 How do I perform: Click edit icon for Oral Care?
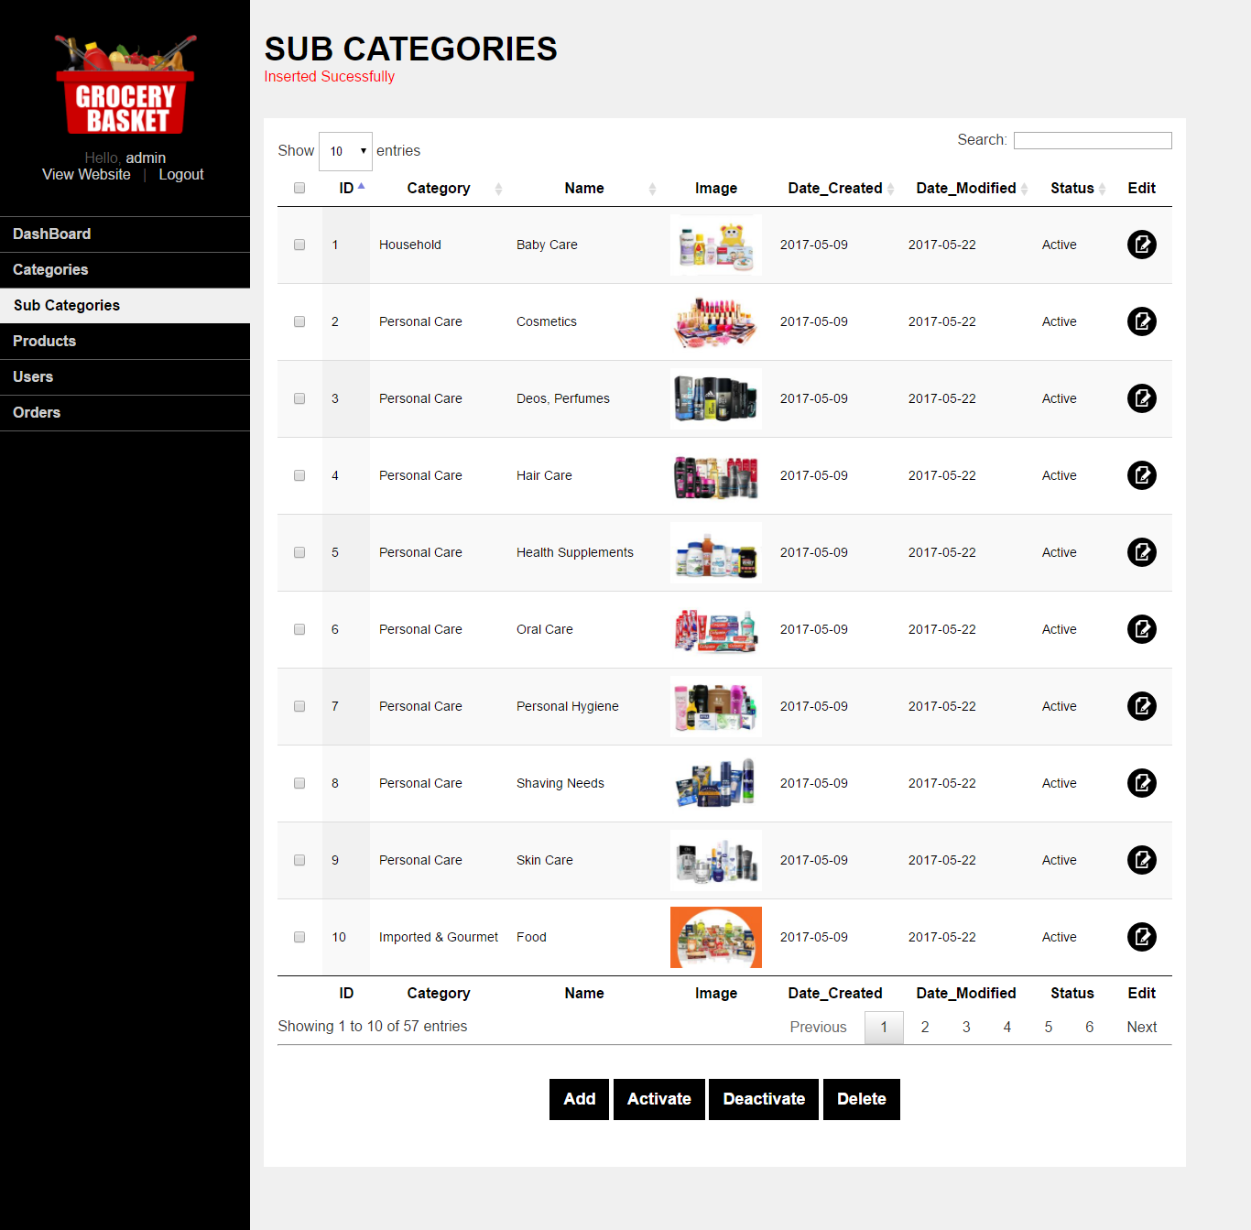coord(1141,629)
